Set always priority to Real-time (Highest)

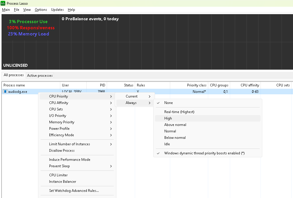coord(208,112)
